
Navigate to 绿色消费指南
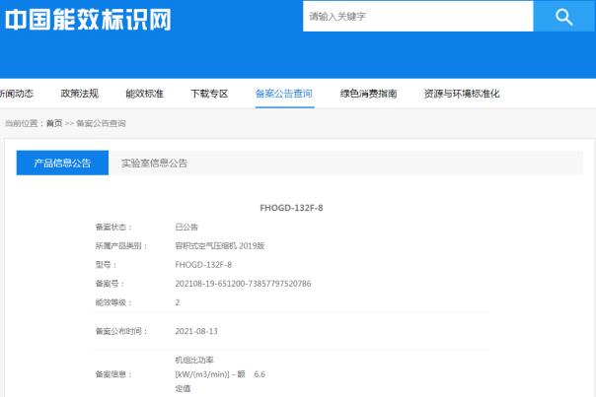point(368,94)
